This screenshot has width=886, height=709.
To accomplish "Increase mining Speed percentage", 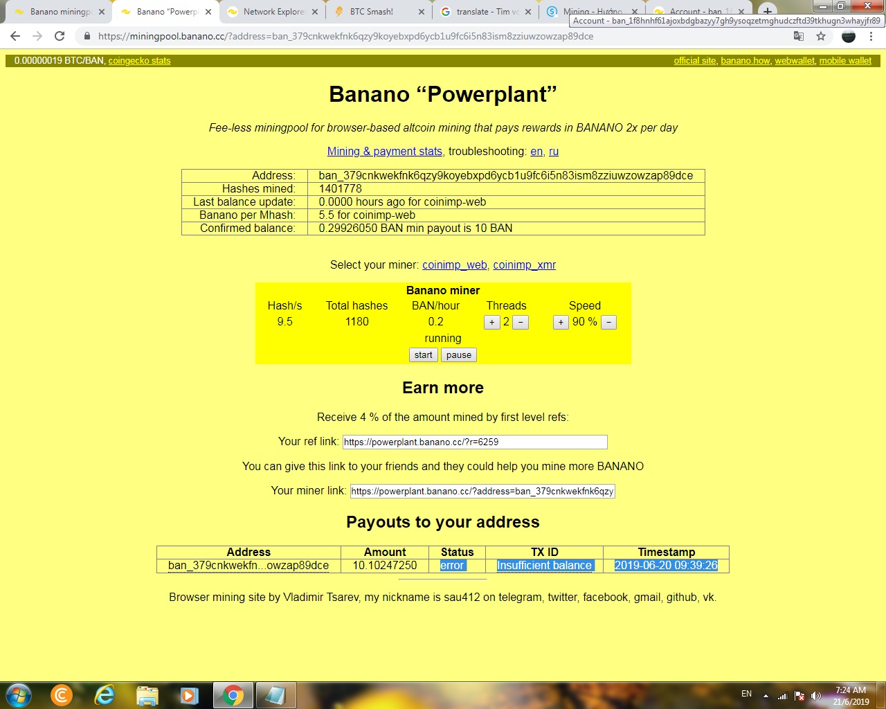I will pos(561,322).
